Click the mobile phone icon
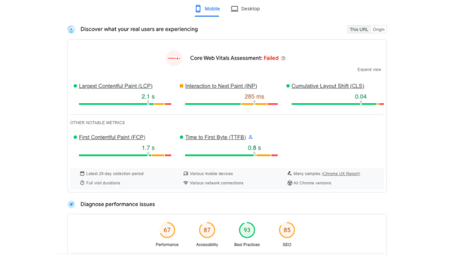This screenshot has width=453, height=255. 198,9
